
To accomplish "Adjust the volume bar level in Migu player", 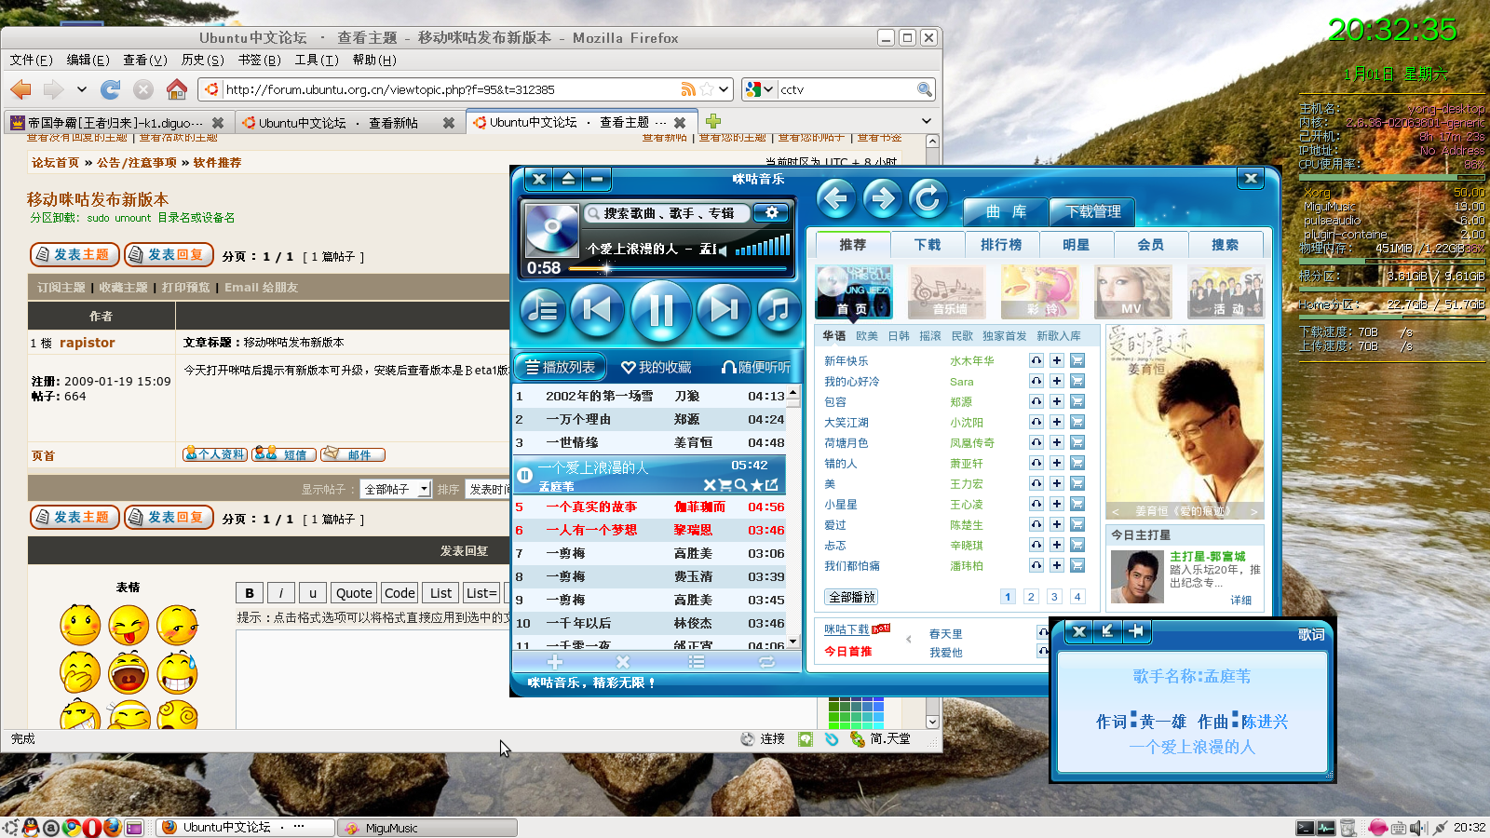I will coord(762,246).
